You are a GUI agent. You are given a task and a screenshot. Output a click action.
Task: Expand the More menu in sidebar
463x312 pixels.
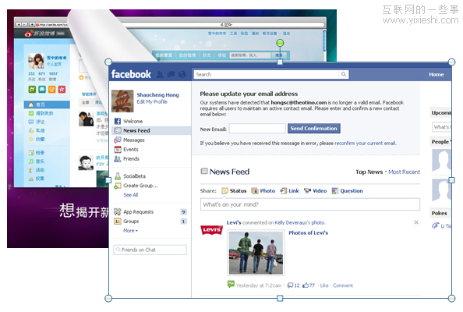(130, 230)
